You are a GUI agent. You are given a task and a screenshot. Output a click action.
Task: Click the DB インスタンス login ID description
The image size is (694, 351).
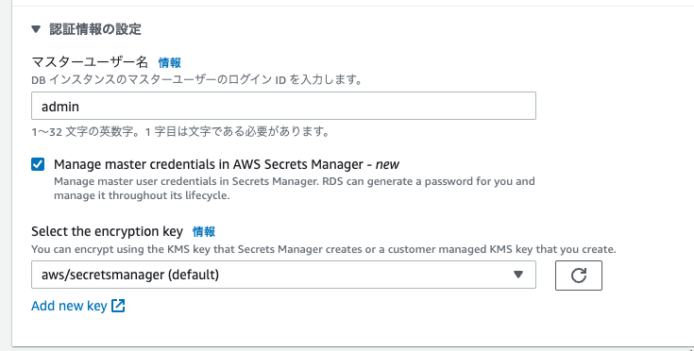(x=197, y=80)
